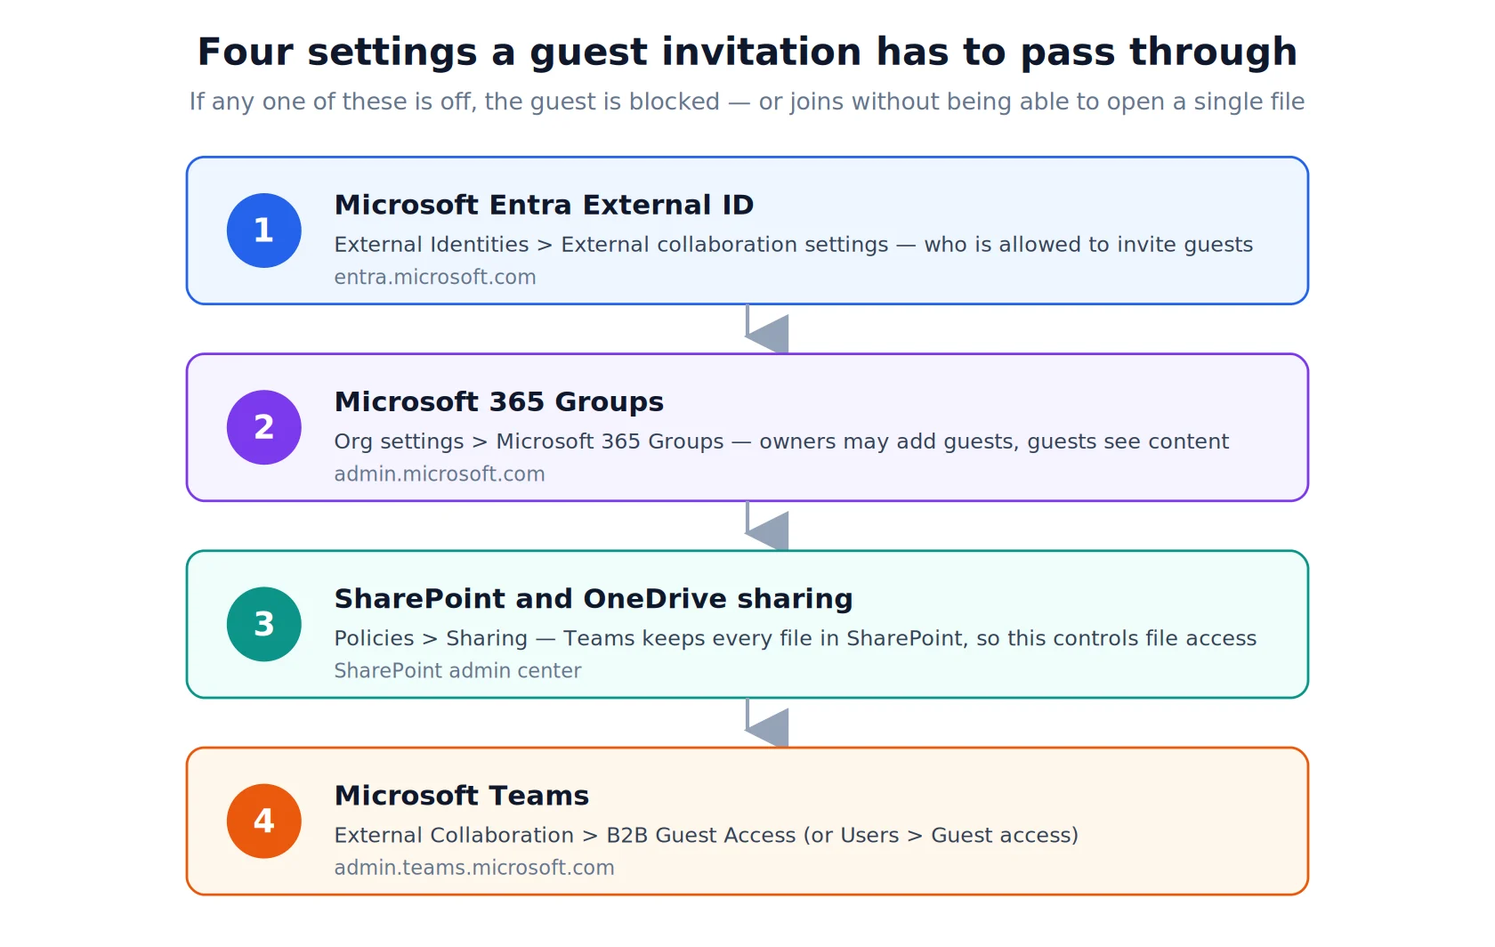Click 'External Collaboration > B2B Guest Access' line

click(x=707, y=835)
